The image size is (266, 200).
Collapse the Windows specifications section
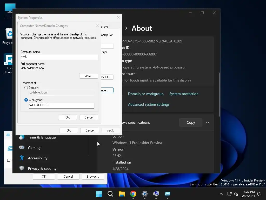(208, 122)
